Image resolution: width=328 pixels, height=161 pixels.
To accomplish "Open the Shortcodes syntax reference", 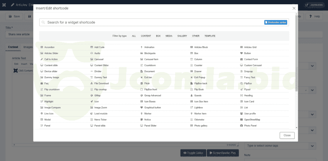I will coord(276,22).
